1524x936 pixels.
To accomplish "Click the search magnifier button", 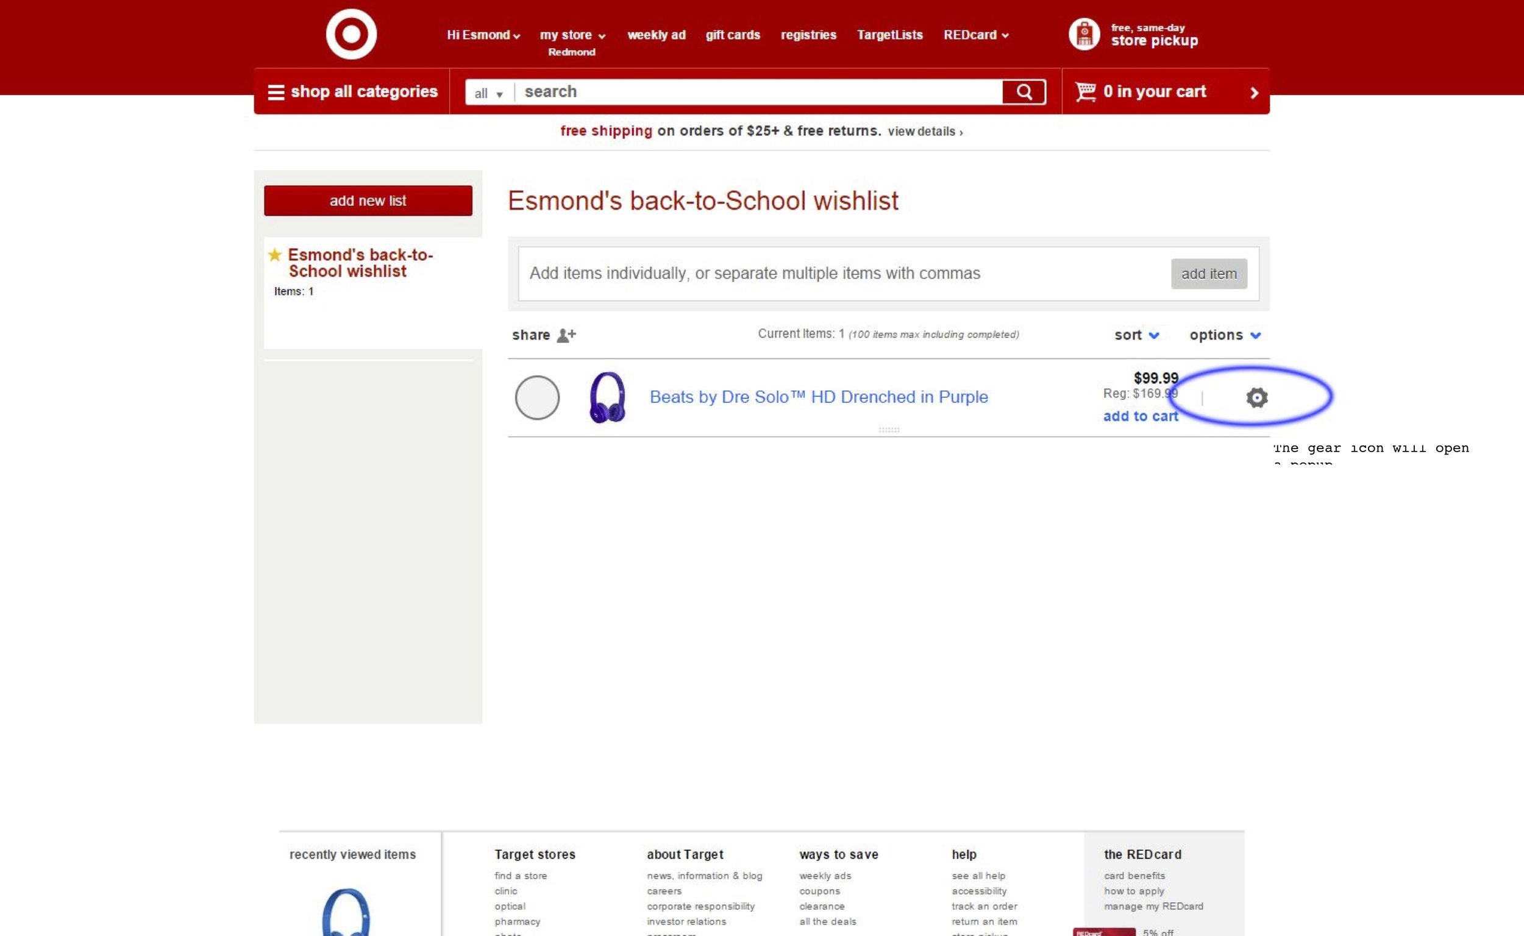I will [1024, 92].
